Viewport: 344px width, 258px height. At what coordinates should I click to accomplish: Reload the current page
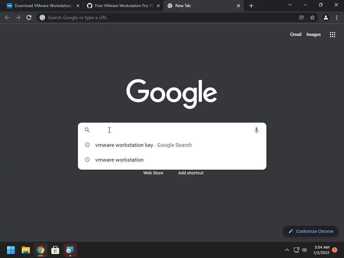click(x=29, y=17)
